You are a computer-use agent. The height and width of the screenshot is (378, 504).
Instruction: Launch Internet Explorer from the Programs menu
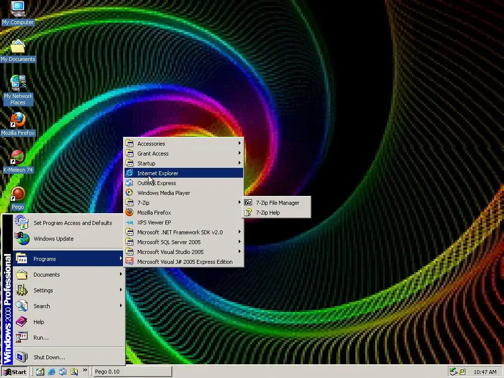pos(184,173)
